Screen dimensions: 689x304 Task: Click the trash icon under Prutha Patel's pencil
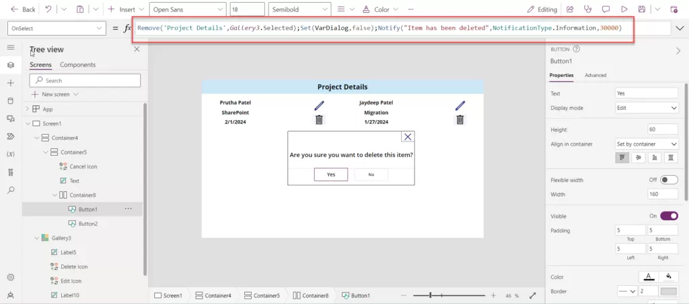coord(319,120)
